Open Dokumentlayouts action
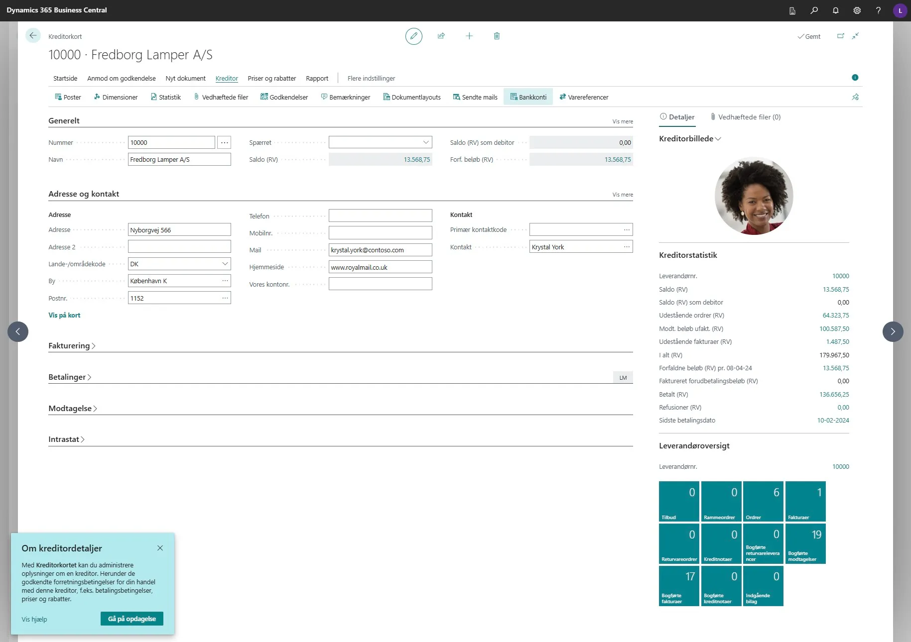 click(x=411, y=97)
